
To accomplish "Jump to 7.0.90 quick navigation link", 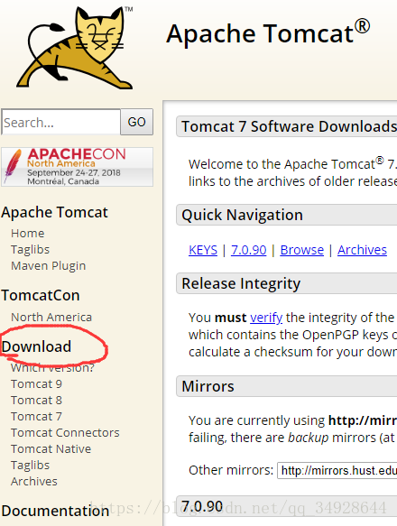I will [249, 250].
